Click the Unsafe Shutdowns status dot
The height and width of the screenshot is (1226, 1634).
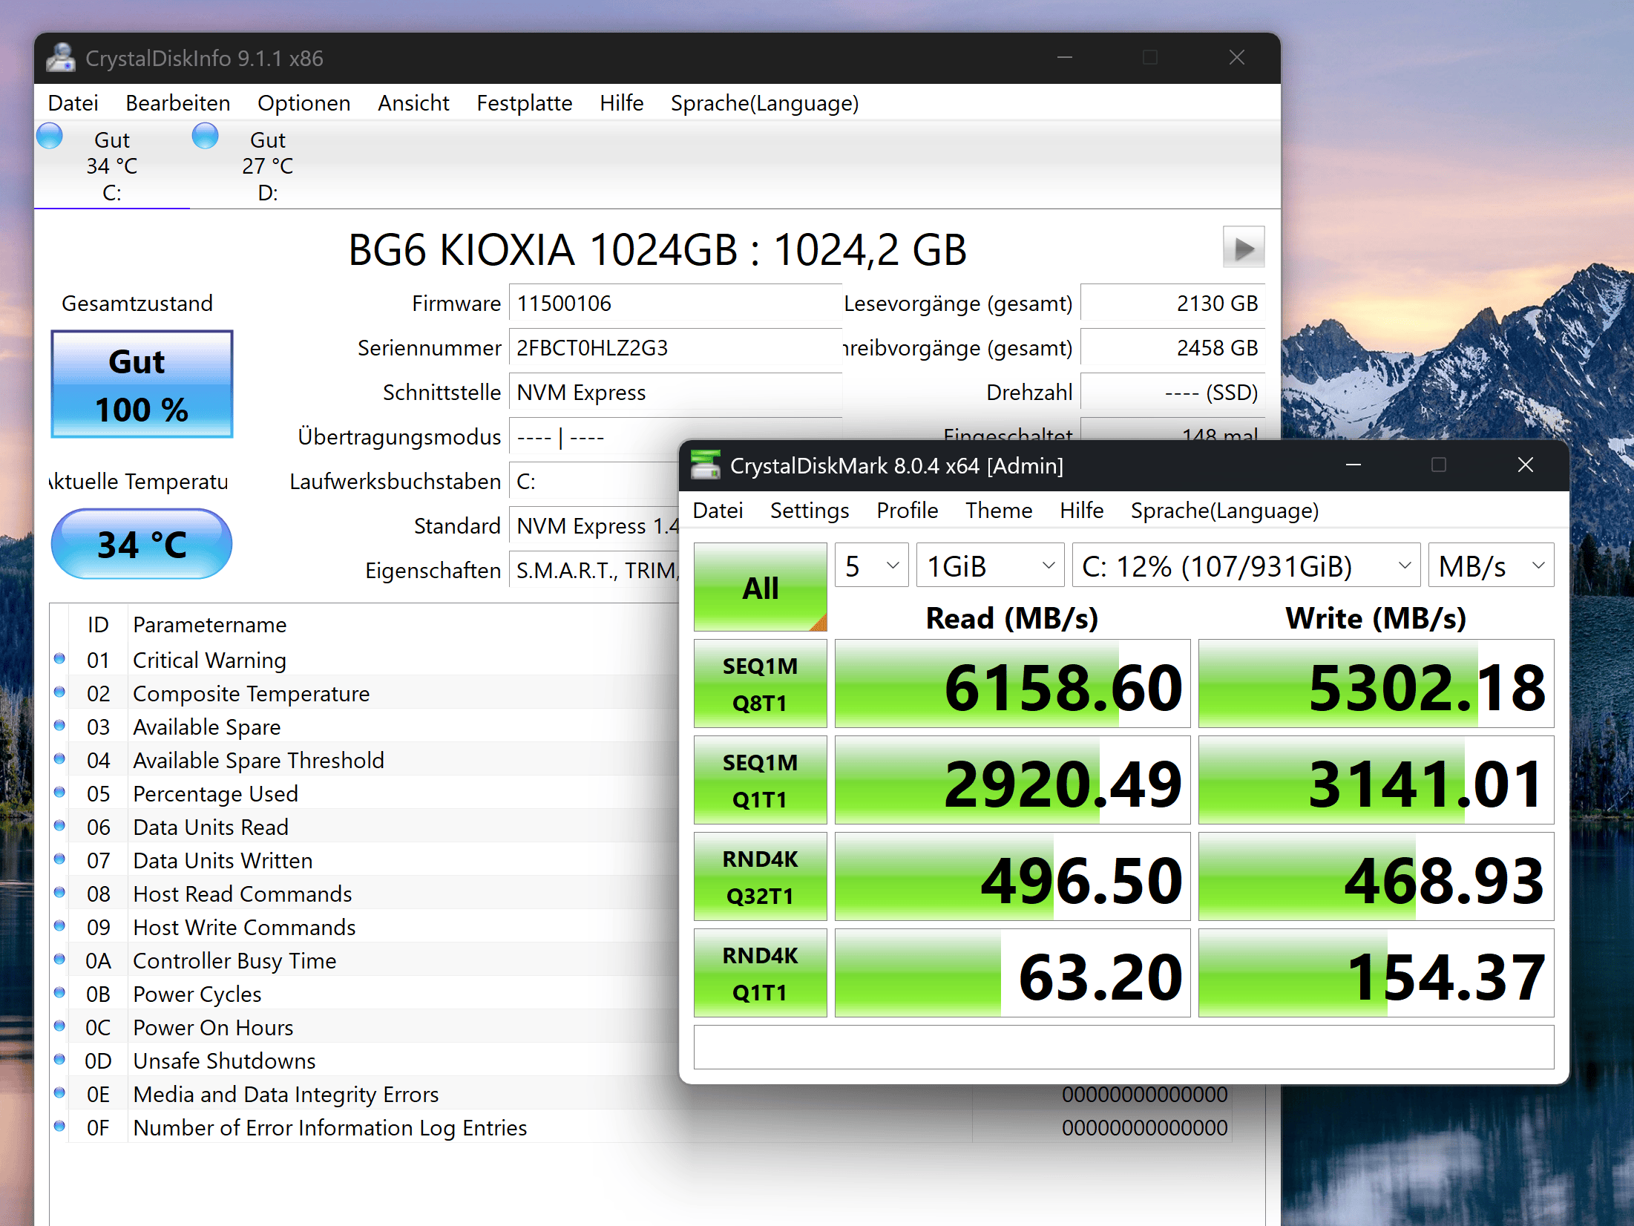(x=60, y=1060)
